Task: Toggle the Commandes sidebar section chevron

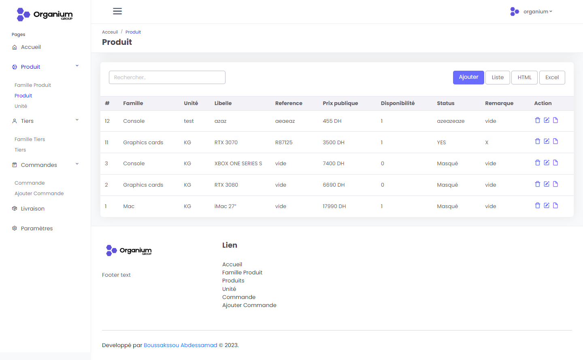Action: [x=77, y=164]
